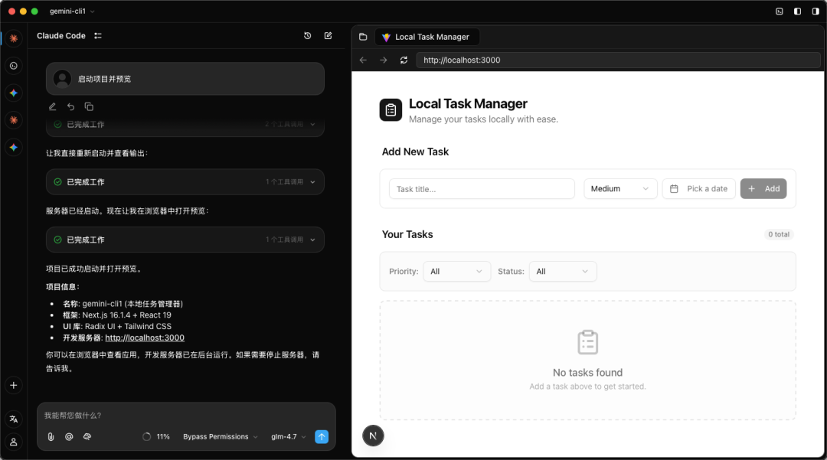Screen dimensions: 827x460
Task: Toggle the list view next to Claude Code
Action: [x=98, y=36]
